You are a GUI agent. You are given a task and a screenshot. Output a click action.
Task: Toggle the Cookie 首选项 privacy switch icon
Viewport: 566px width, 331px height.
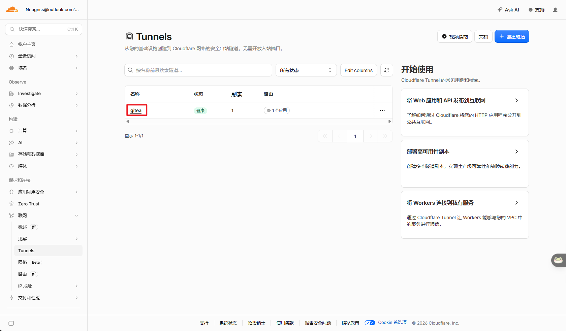(x=370, y=323)
